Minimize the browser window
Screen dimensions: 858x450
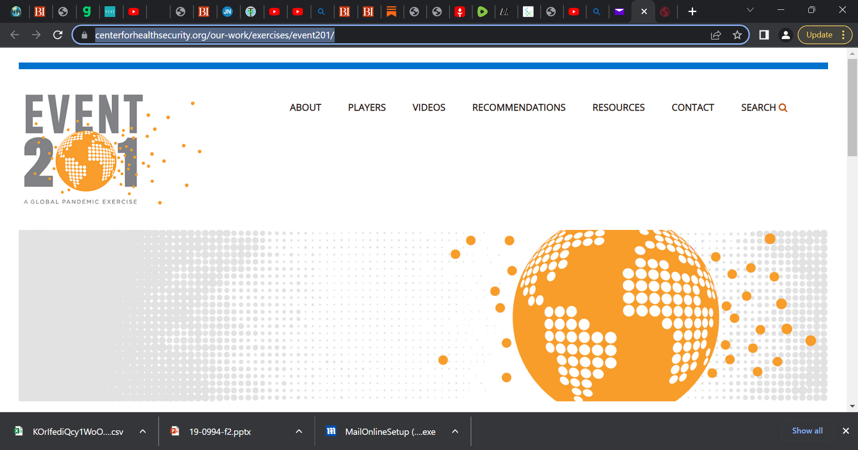[781, 10]
